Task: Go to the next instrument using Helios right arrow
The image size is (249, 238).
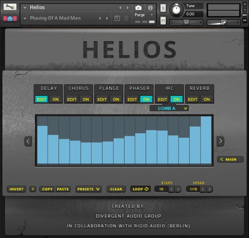Action: (127, 7)
